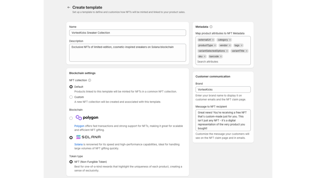The width and height of the screenshot is (316, 178).
Task: Open the Polygon hyperlink
Action: pos(79,126)
